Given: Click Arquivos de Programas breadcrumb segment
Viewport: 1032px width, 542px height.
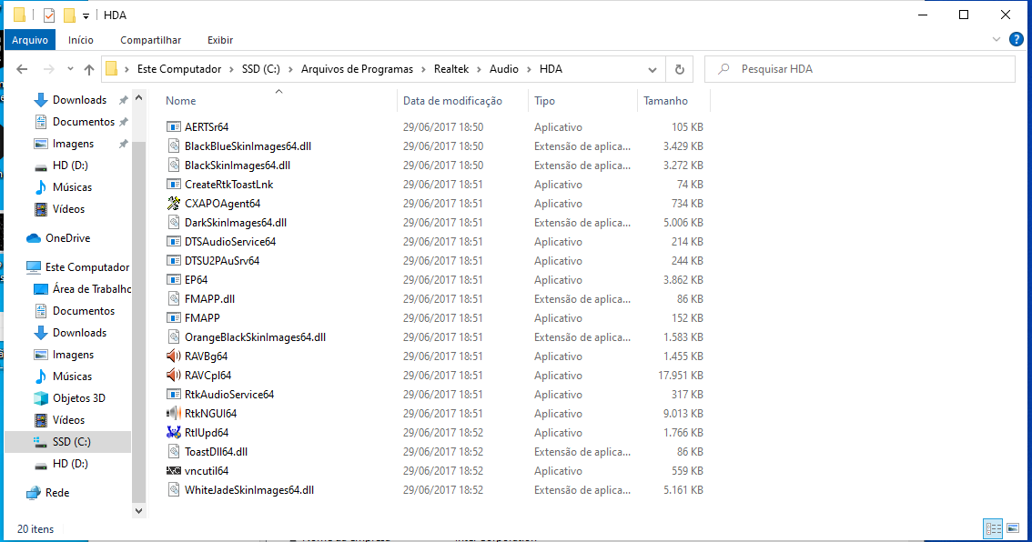Looking at the screenshot, I should [357, 69].
